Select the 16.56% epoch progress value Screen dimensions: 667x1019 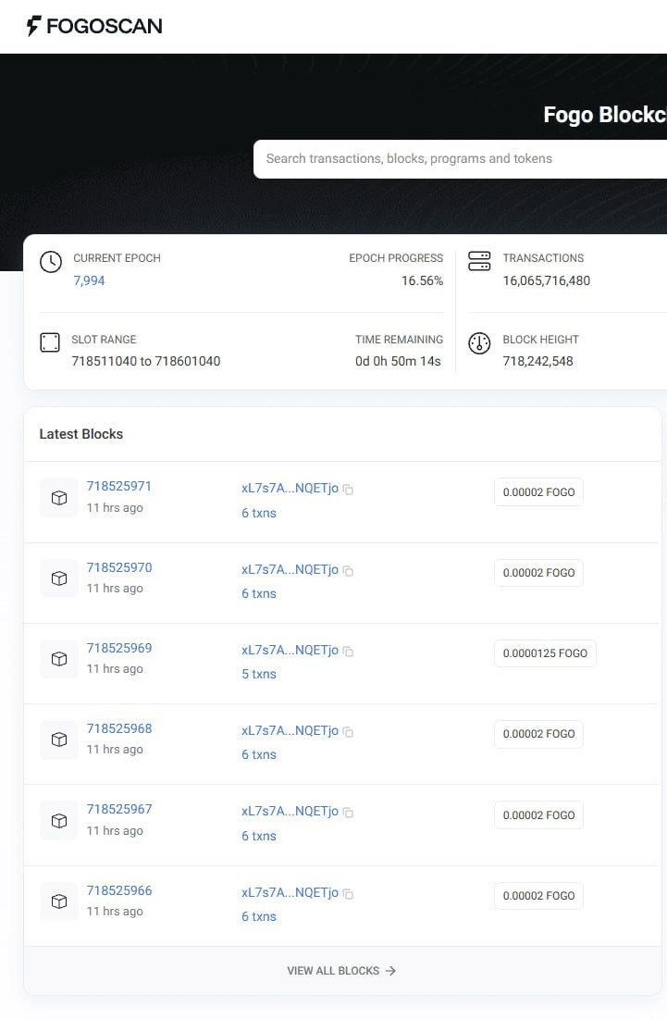[422, 280]
